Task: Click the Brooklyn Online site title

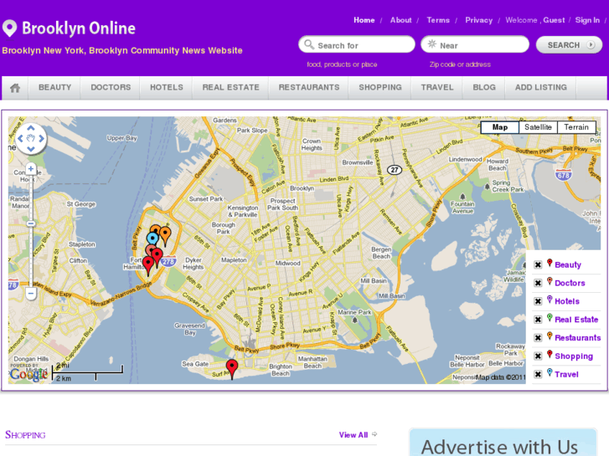Action: (x=79, y=28)
